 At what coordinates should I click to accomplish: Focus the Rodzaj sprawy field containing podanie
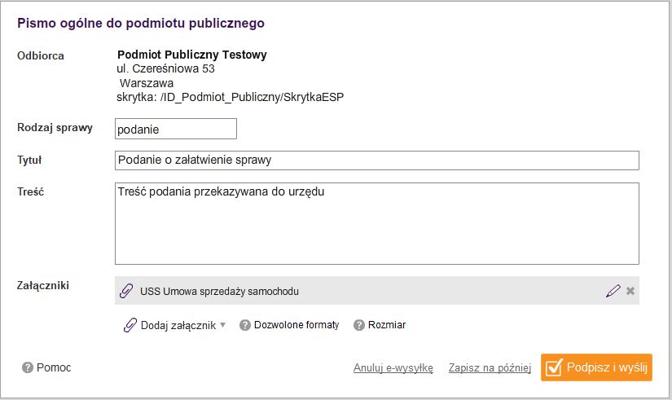pyautogui.click(x=176, y=129)
